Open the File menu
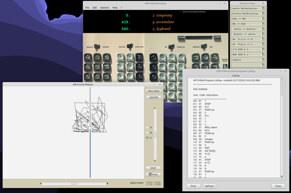The width and height of the screenshot is (291, 193). 87,8
